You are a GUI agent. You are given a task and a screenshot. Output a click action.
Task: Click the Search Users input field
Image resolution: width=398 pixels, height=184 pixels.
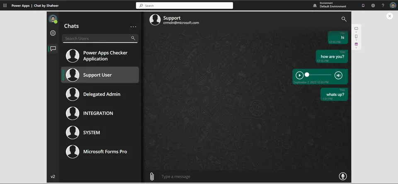pyautogui.click(x=100, y=38)
